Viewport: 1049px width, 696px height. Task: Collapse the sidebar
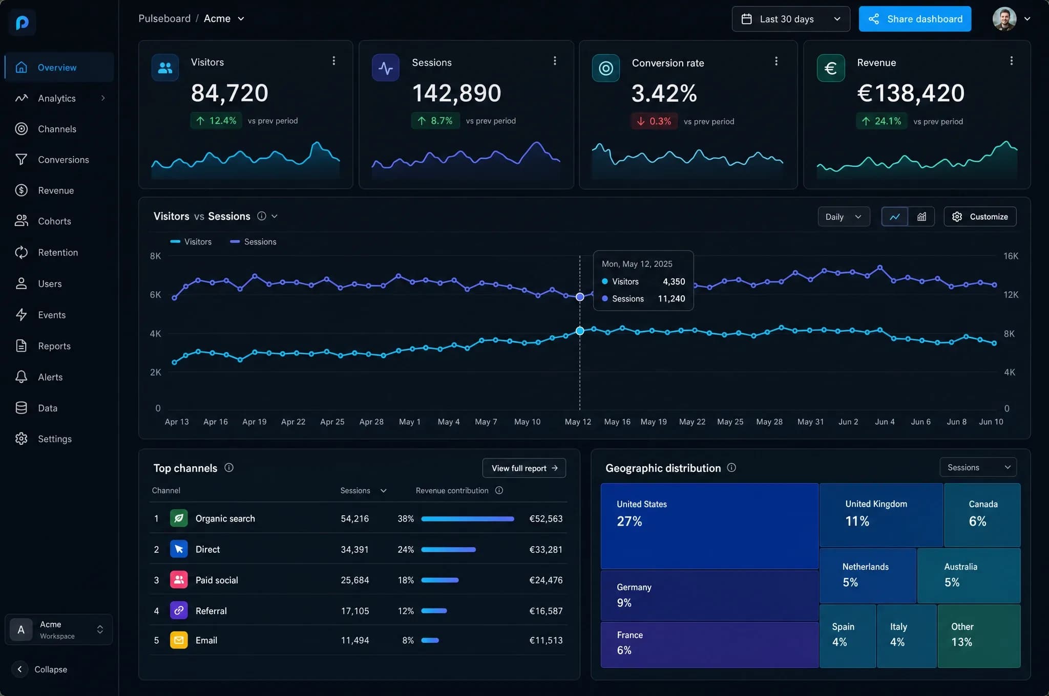click(x=40, y=669)
